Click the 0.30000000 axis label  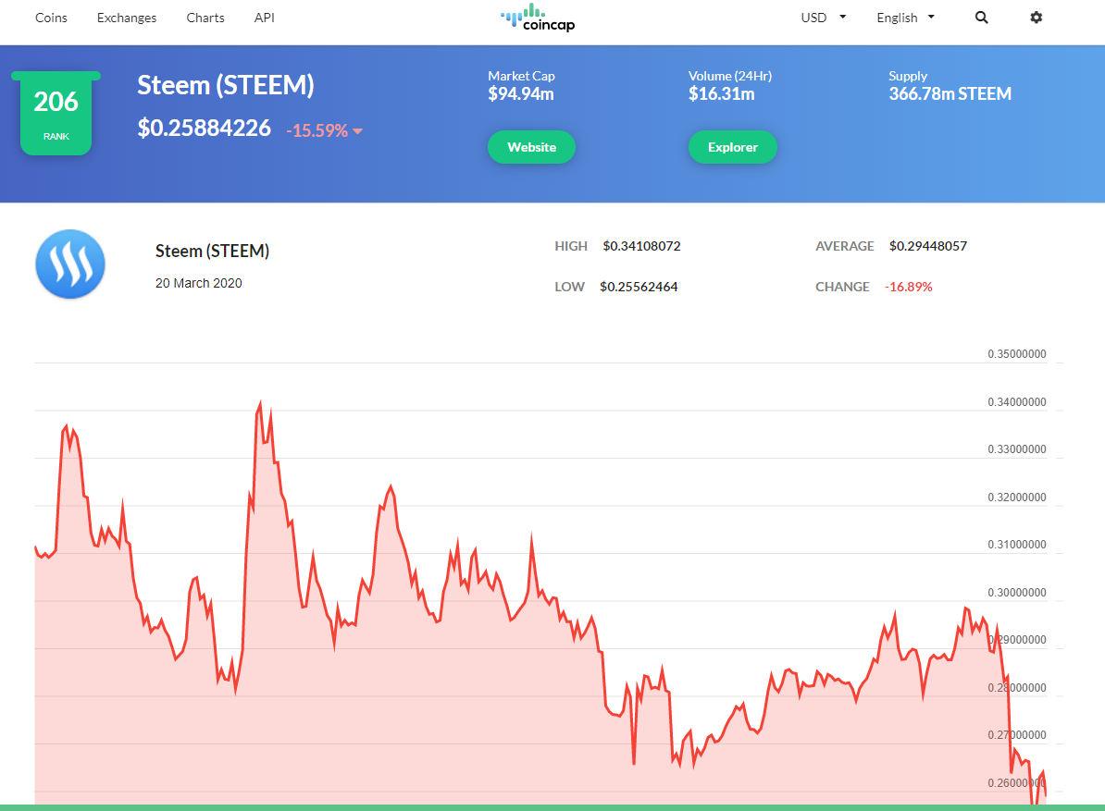[1017, 592]
